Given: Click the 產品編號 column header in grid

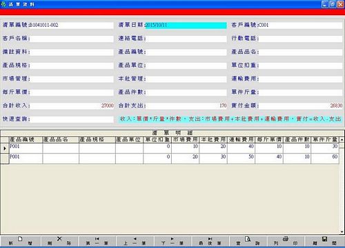Looking at the screenshot, I should click(26, 140).
